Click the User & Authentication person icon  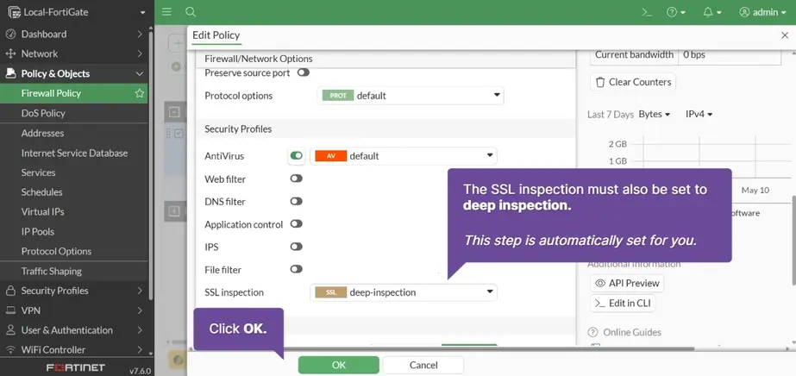click(10, 330)
